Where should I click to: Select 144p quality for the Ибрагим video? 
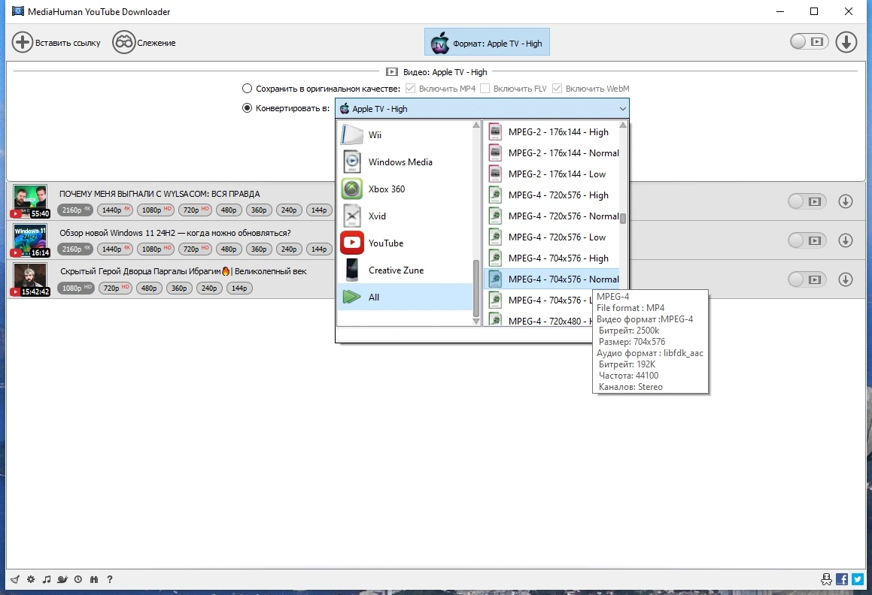tap(239, 288)
